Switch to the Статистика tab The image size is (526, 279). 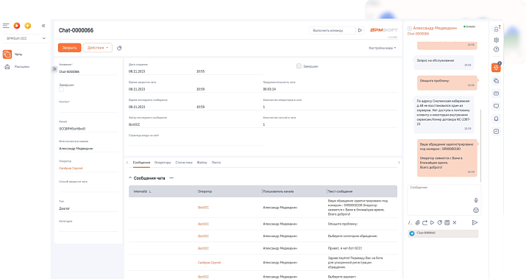[x=183, y=163]
